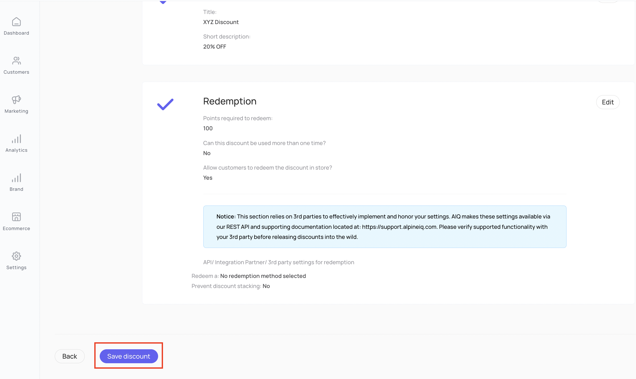Open the Settings gear icon
This screenshot has width=636, height=379.
point(16,256)
